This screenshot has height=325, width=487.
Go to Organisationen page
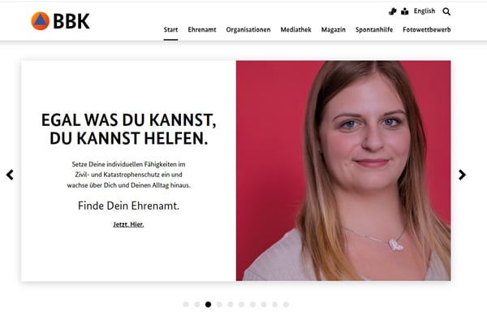248,29
